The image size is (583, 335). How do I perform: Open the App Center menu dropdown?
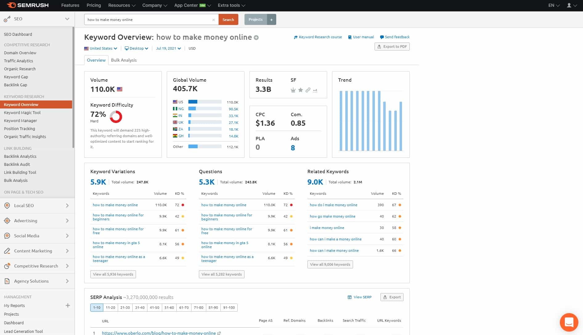(193, 5)
